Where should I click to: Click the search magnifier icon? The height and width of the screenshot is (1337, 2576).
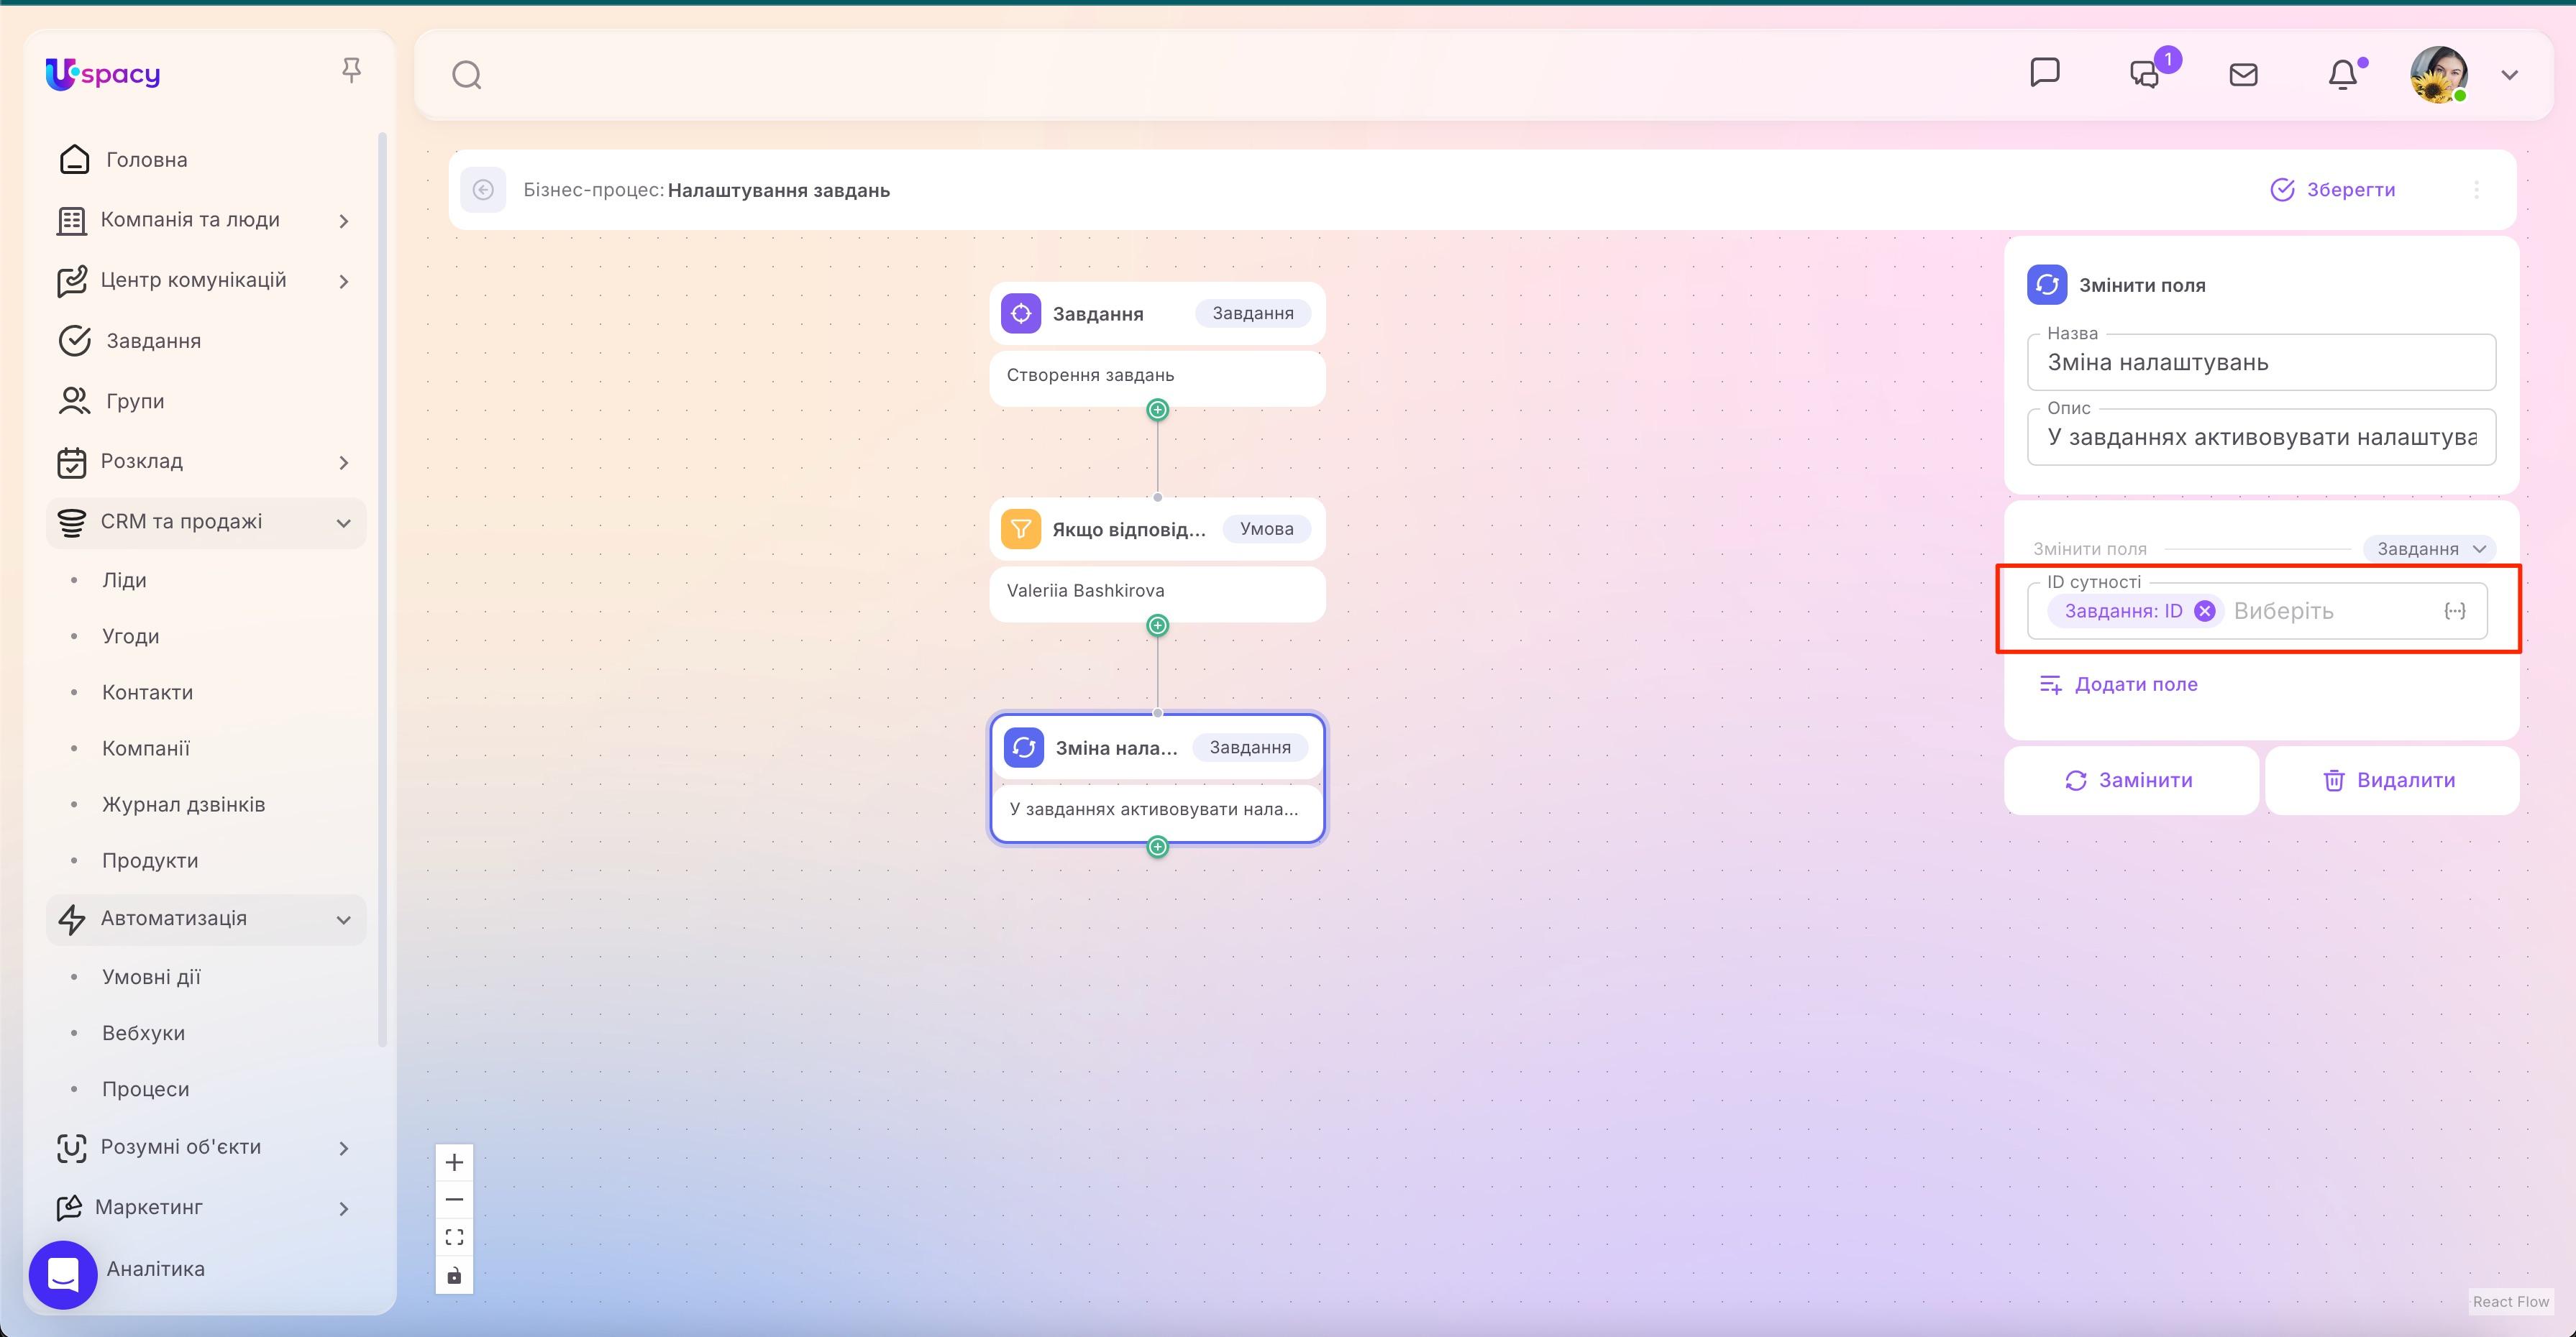(466, 74)
